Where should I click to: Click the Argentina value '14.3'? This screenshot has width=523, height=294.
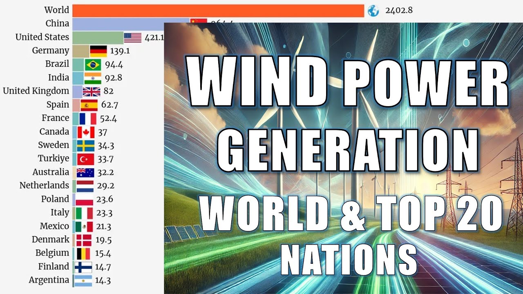click(x=102, y=281)
